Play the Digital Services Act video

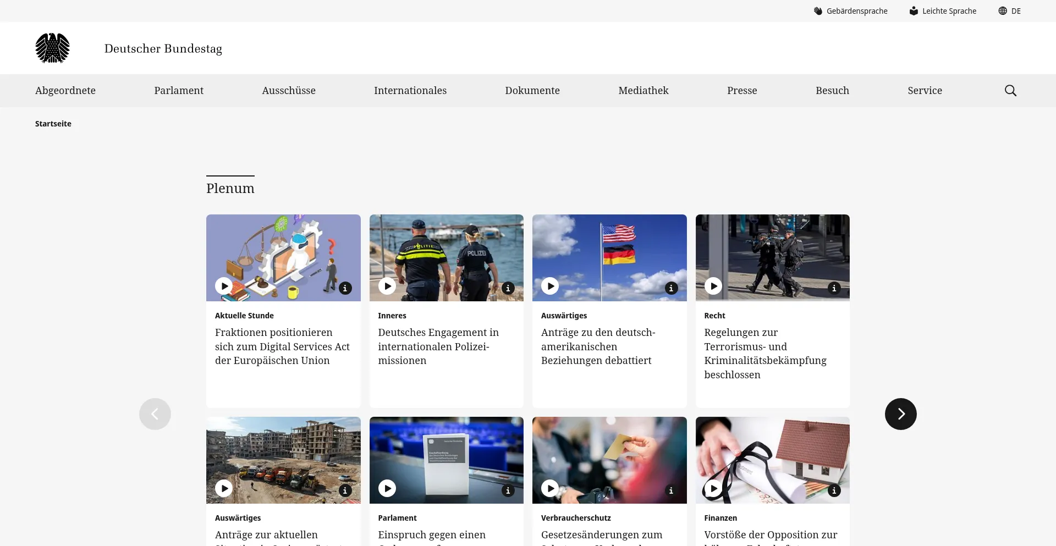224,286
